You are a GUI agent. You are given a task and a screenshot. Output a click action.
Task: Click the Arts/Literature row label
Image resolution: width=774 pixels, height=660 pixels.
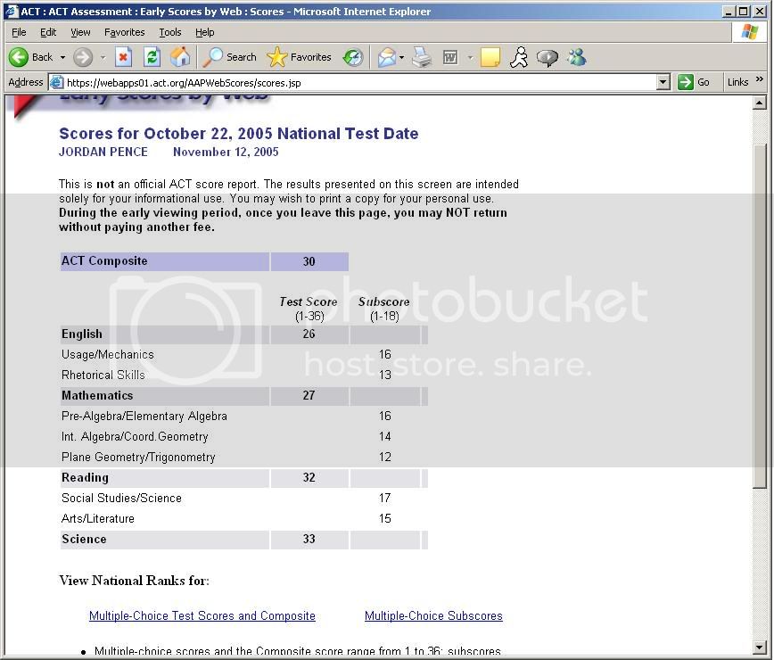(98, 518)
